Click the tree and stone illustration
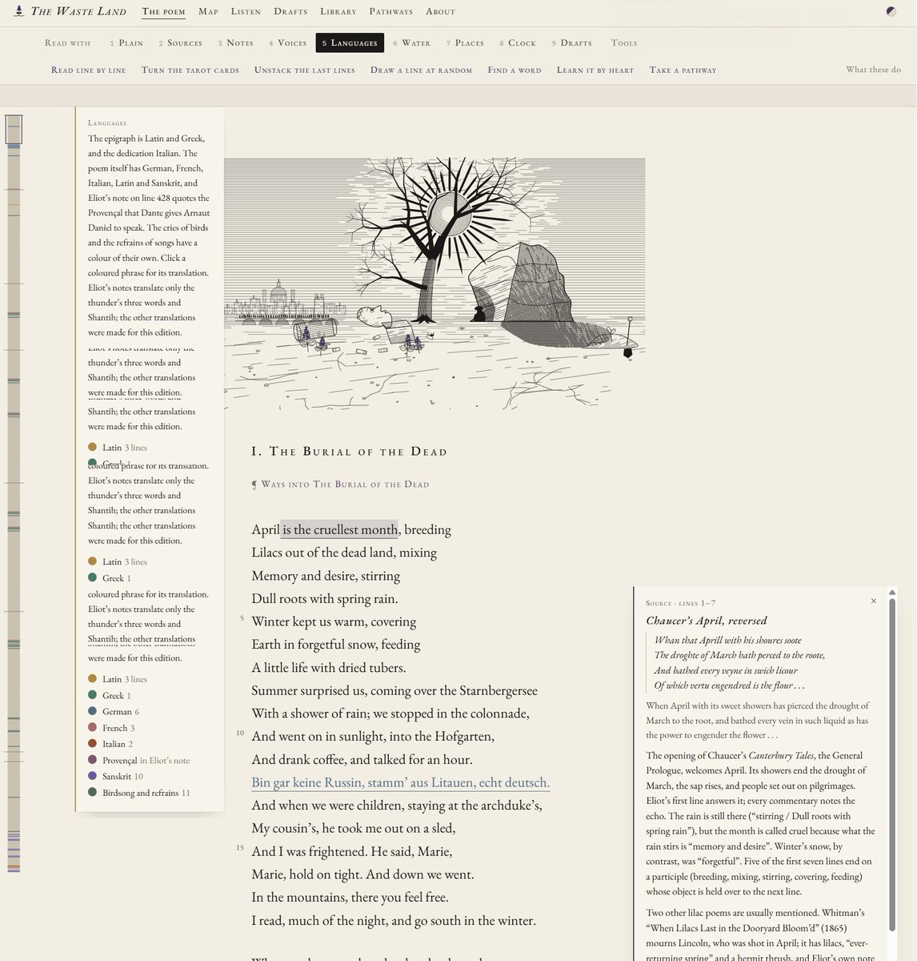The image size is (917, 961). 434,284
